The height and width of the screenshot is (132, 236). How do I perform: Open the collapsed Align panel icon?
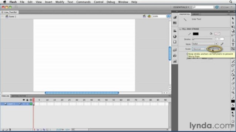tap(175, 31)
